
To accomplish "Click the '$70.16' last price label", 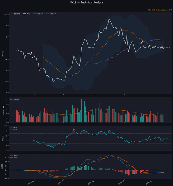I will point(167,48).
